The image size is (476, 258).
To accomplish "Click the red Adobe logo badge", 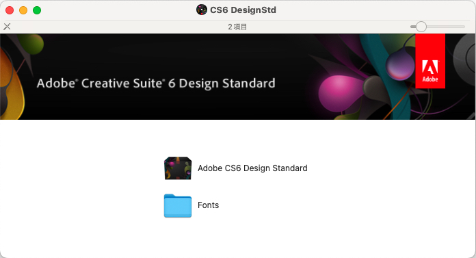I will [x=430, y=61].
